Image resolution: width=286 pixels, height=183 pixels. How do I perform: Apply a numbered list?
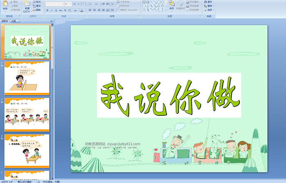(x=97, y=4)
